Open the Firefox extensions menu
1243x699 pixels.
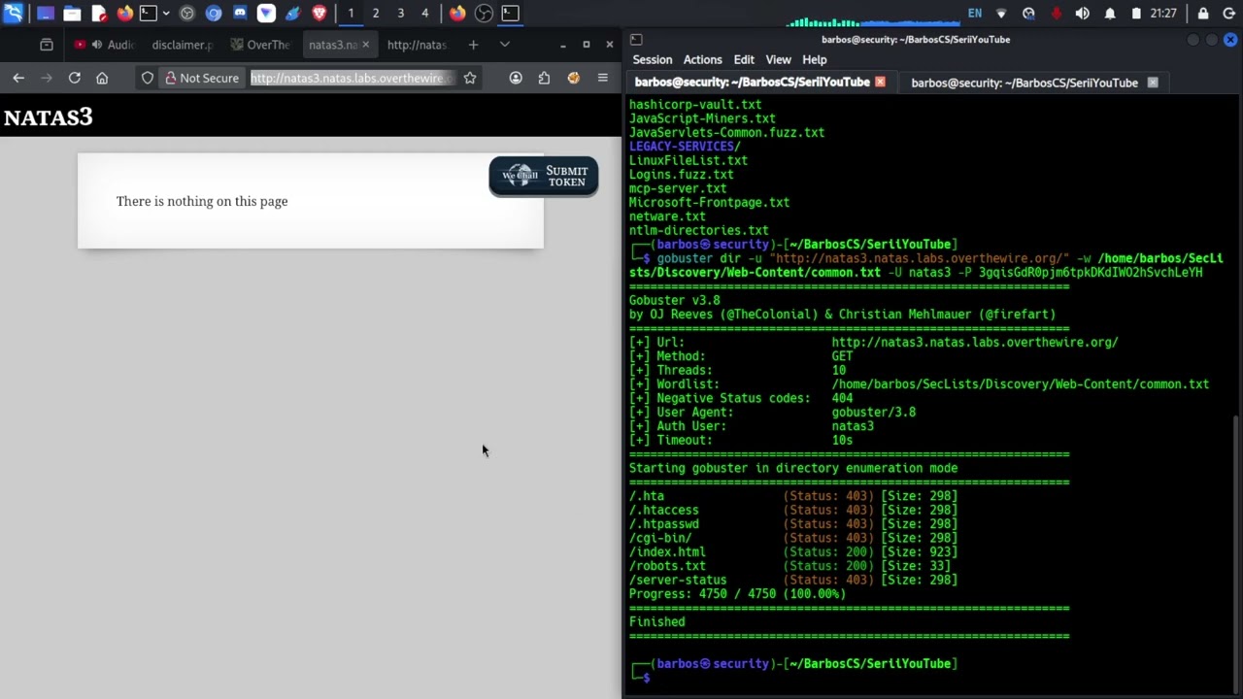544,78
